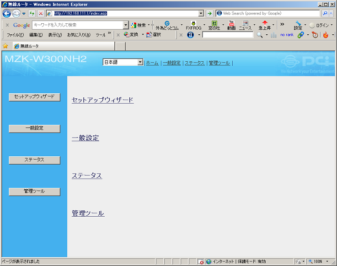The image size is (337, 266).
Task: Expand the 100% zoom level dropdown
Action: coord(326,261)
